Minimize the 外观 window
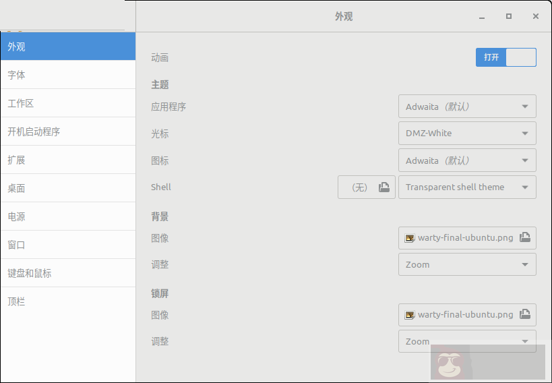This screenshot has height=383, width=552. coord(482,17)
